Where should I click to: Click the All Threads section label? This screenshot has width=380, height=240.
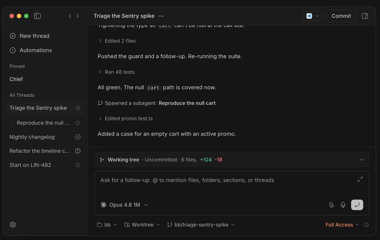[22, 95]
